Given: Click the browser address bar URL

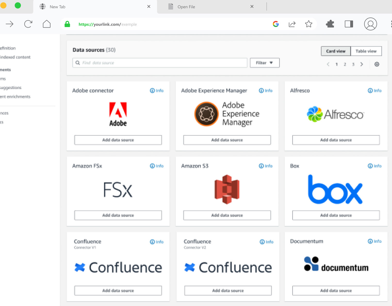Looking at the screenshot, I should 108,24.
